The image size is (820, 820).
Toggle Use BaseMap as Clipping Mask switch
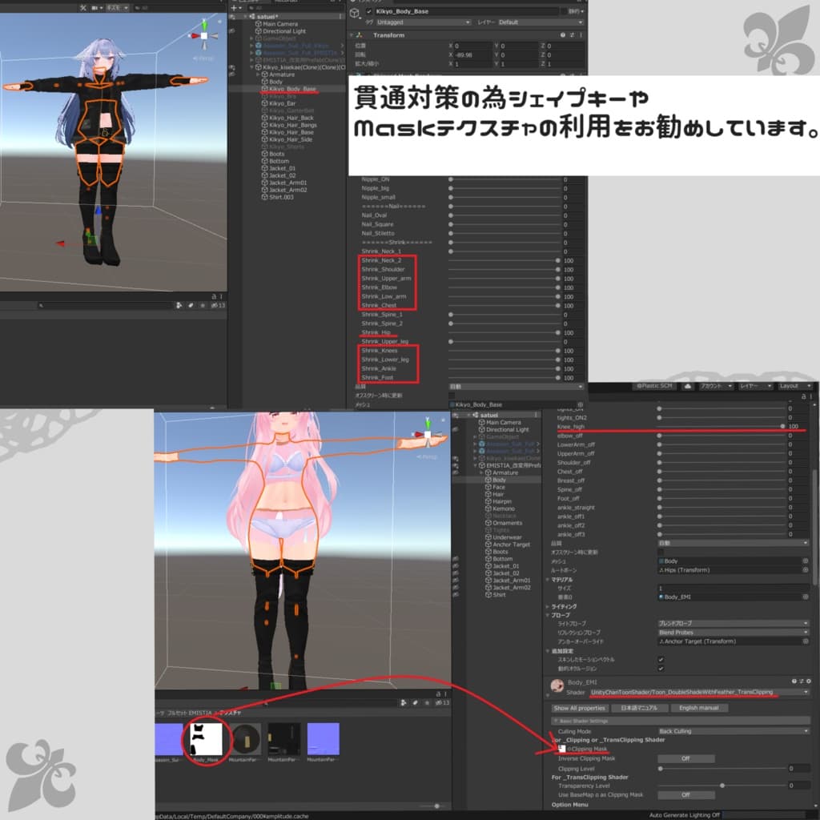685,795
